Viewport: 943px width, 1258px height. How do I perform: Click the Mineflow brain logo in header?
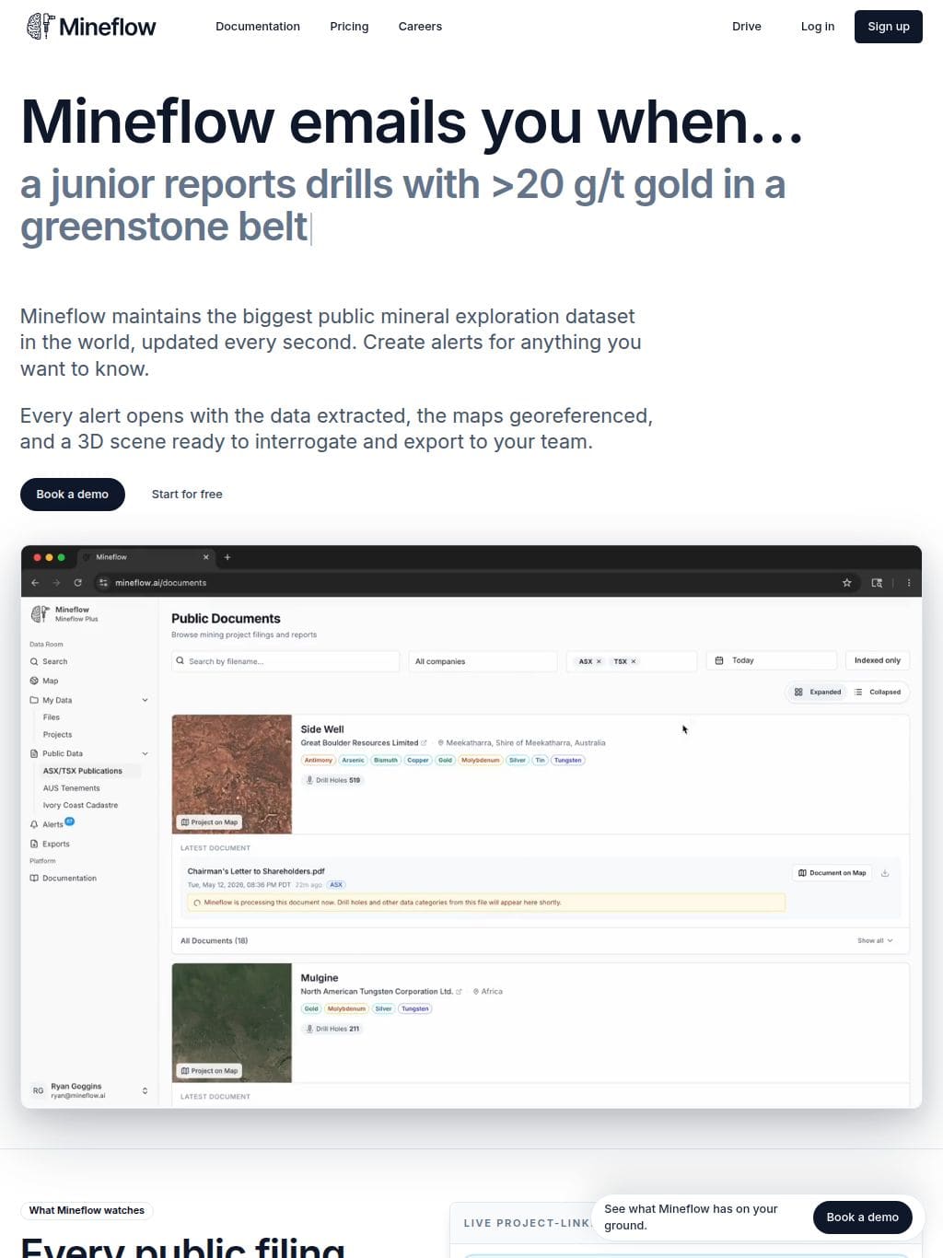click(x=41, y=26)
